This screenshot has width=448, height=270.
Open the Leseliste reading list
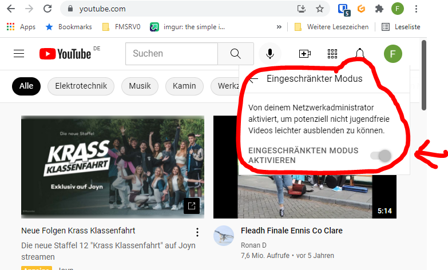[401, 27]
